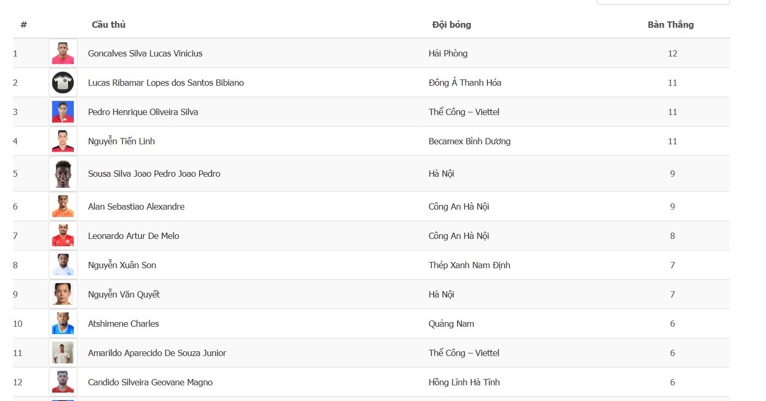This screenshot has width=766, height=401.
Task: Click Goncalves Silva Lucas Vinicius player photo
Action: [x=63, y=53]
